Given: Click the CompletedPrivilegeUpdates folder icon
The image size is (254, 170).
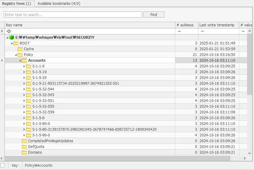Looking at the screenshot, I should pyautogui.click(x=24, y=141).
